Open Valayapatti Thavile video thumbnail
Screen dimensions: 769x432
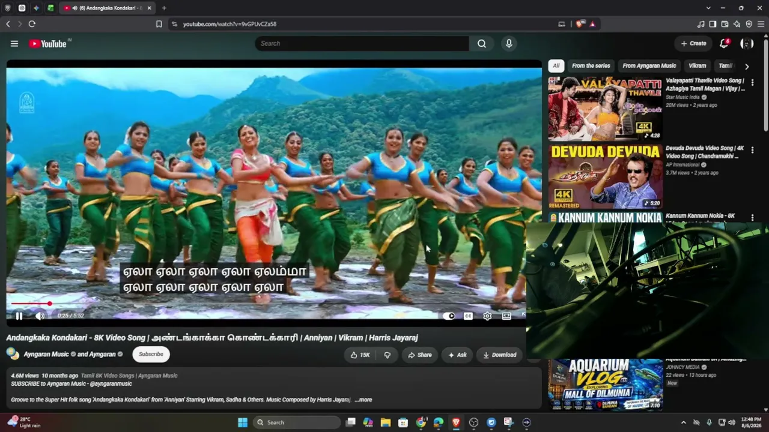click(605, 108)
